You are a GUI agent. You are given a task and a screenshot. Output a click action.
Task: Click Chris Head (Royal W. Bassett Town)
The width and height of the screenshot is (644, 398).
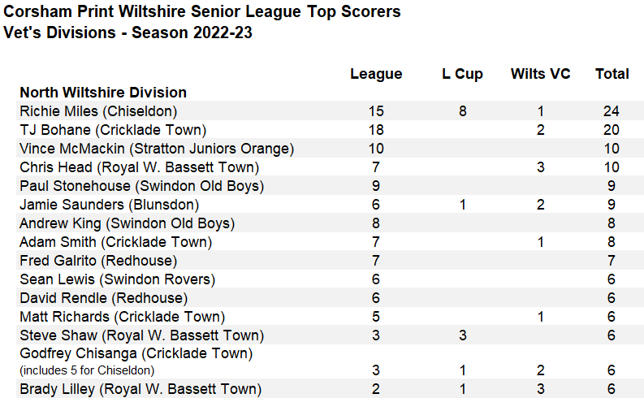coord(139,167)
